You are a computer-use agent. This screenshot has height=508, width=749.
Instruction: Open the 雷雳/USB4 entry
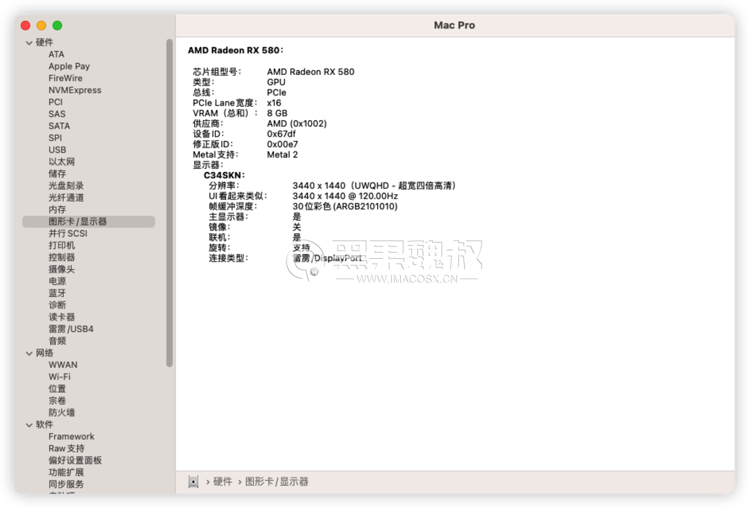71,329
